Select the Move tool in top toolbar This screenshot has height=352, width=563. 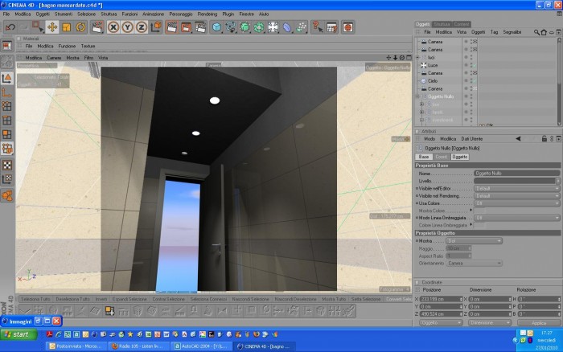(52, 27)
